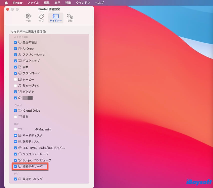Click the iCloud Drive cloud icon
Viewport: 213px width, 188px height.
[20, 110]
